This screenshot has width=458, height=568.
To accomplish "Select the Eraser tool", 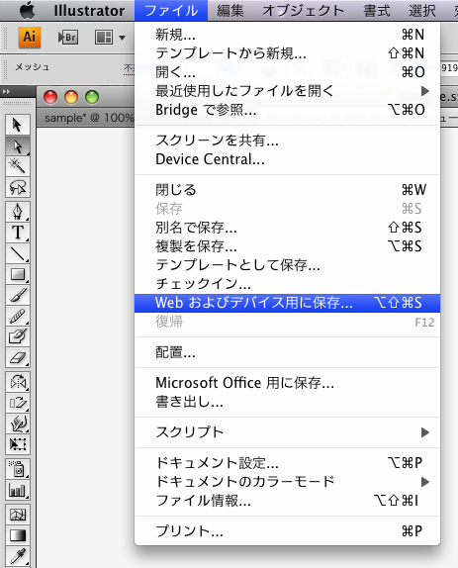I will point(18,358).
